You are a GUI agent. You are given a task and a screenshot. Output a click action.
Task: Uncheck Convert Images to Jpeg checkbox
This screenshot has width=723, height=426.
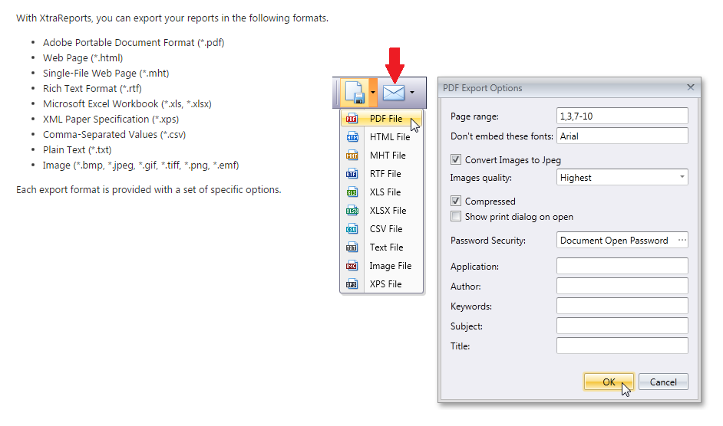[456, 159]
